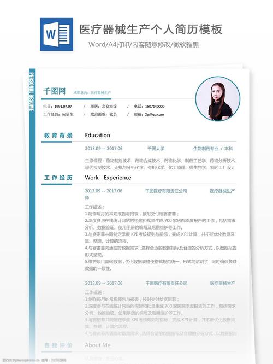The width and height of the screenshot is (273, 364).
Task: Click 千图大学 in the education row
Action: (x=156, y=149)
